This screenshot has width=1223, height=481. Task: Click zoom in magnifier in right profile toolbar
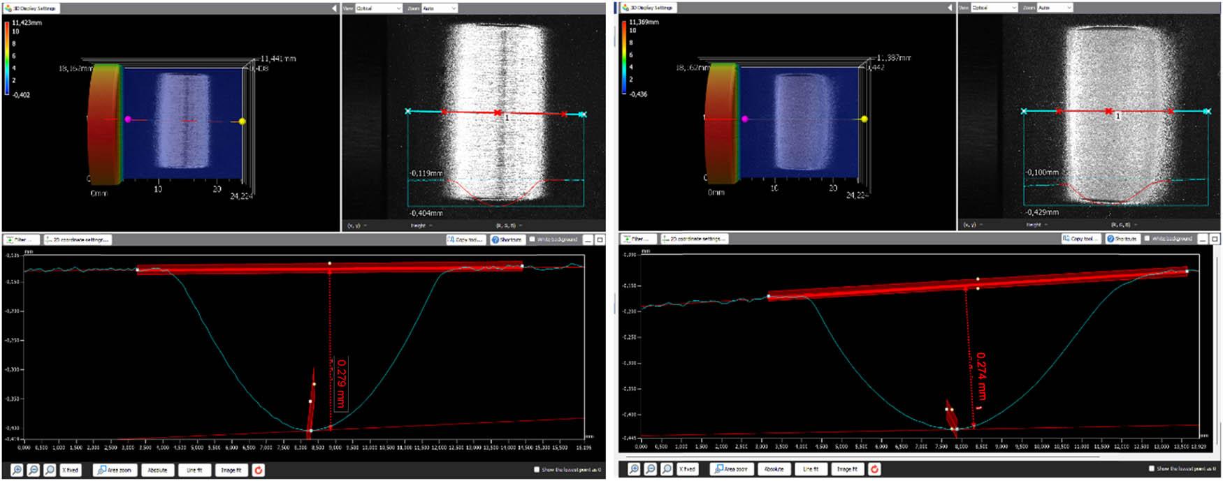point(634,468)
